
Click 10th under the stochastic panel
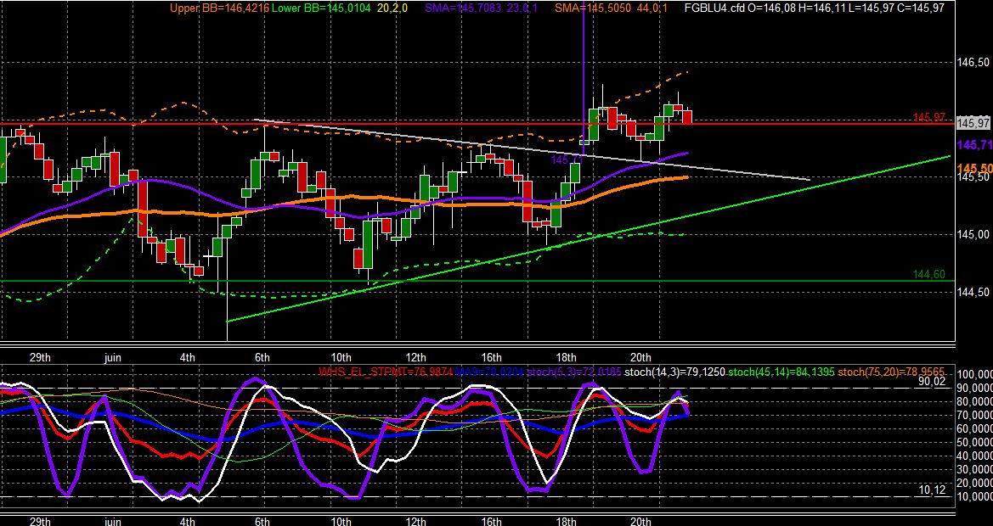[x=341, y=521]
